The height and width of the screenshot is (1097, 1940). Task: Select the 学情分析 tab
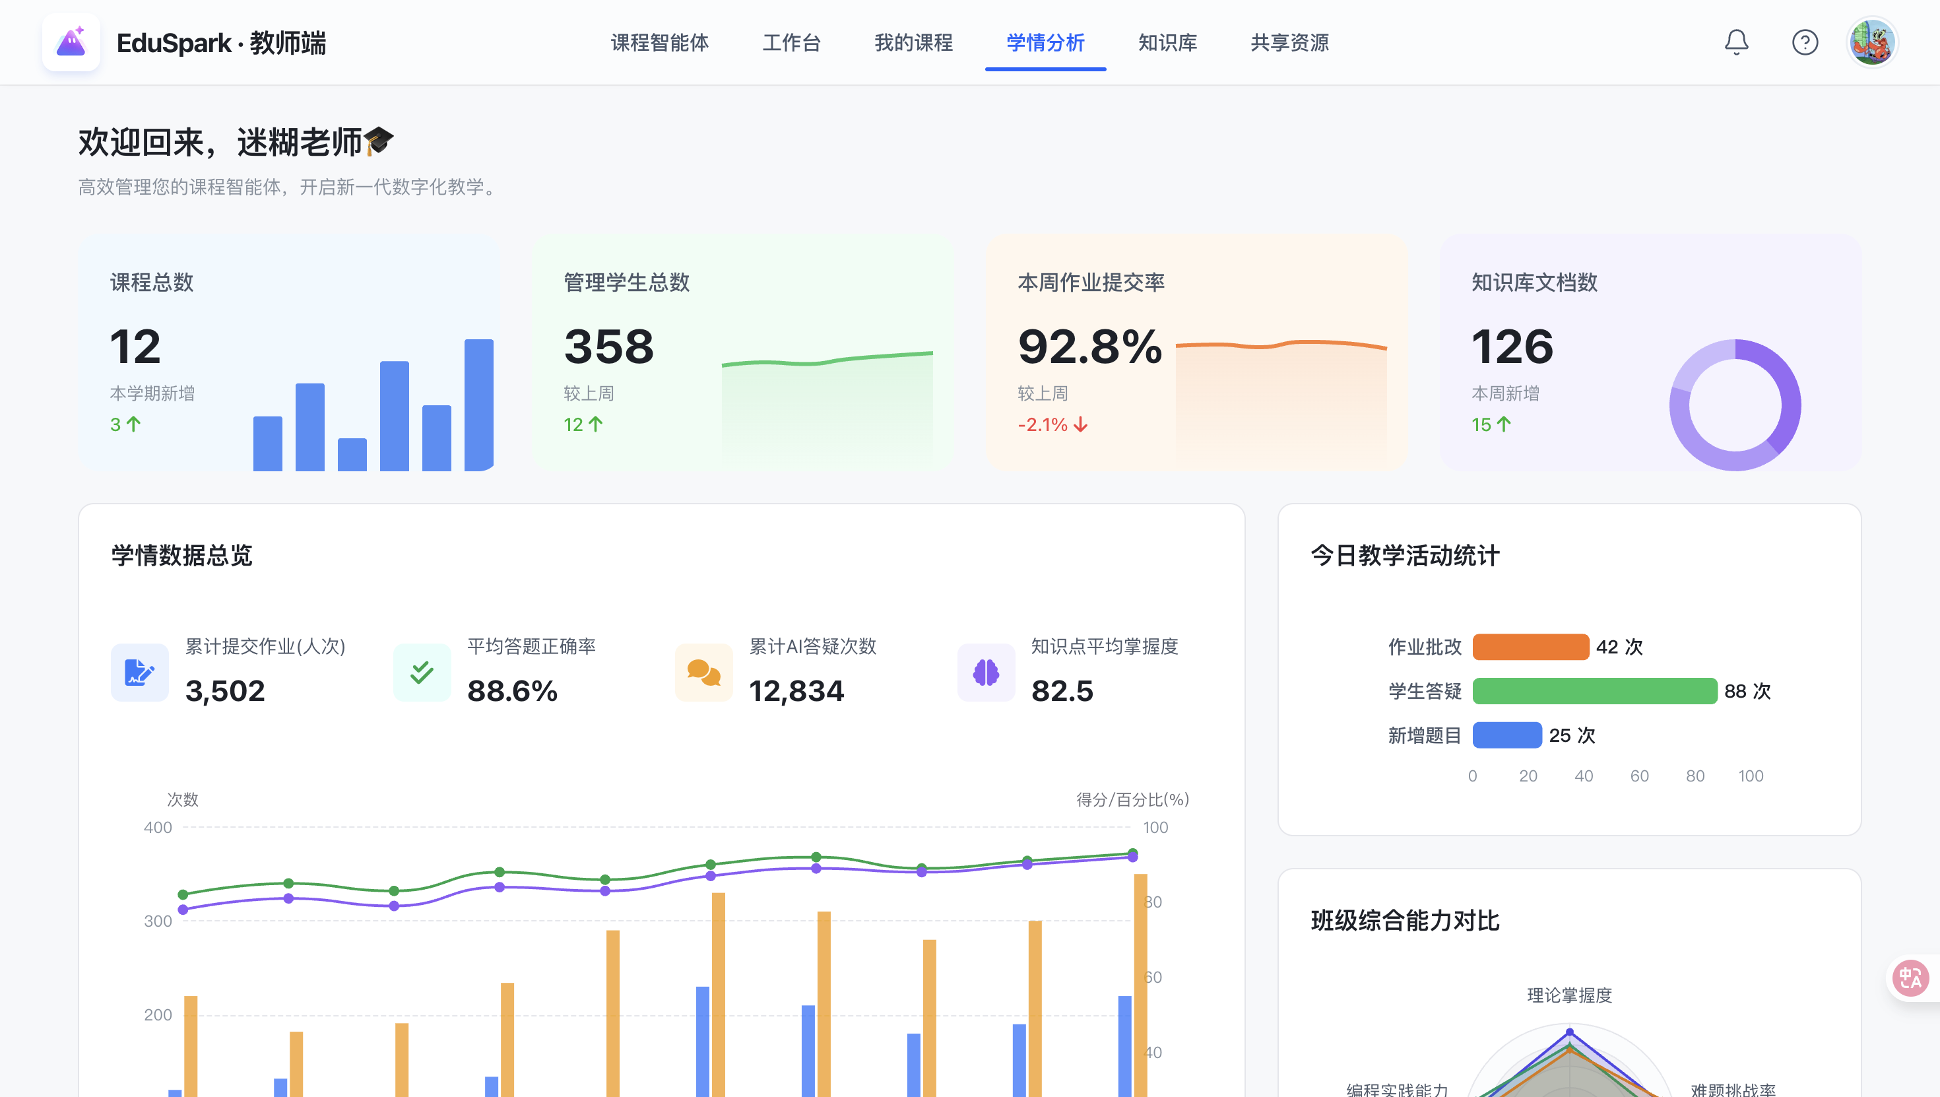coord(1045,43)
